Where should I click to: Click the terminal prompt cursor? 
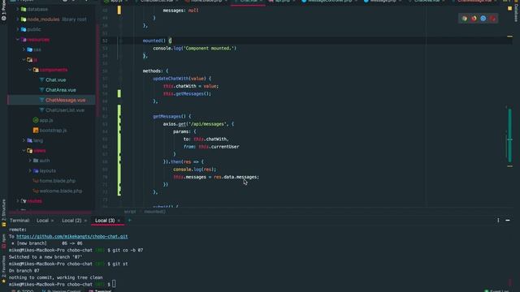click(x=114, y=284)
